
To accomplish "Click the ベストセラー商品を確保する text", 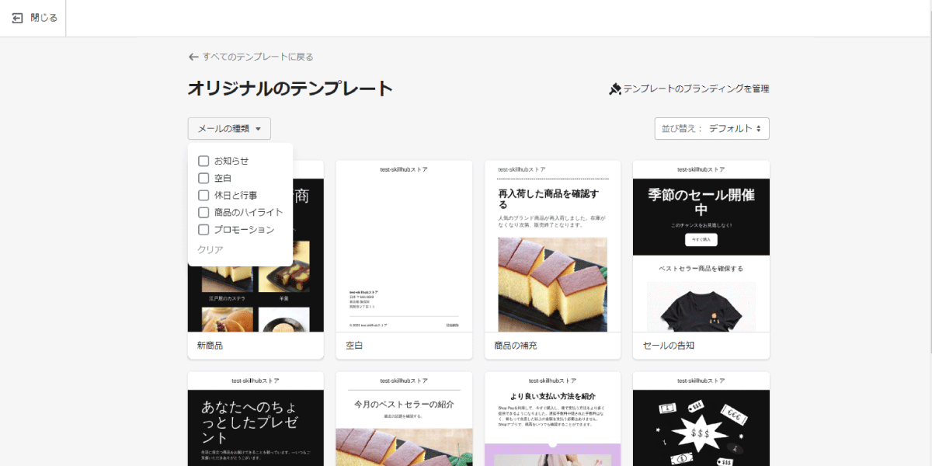I will (701, 269).
